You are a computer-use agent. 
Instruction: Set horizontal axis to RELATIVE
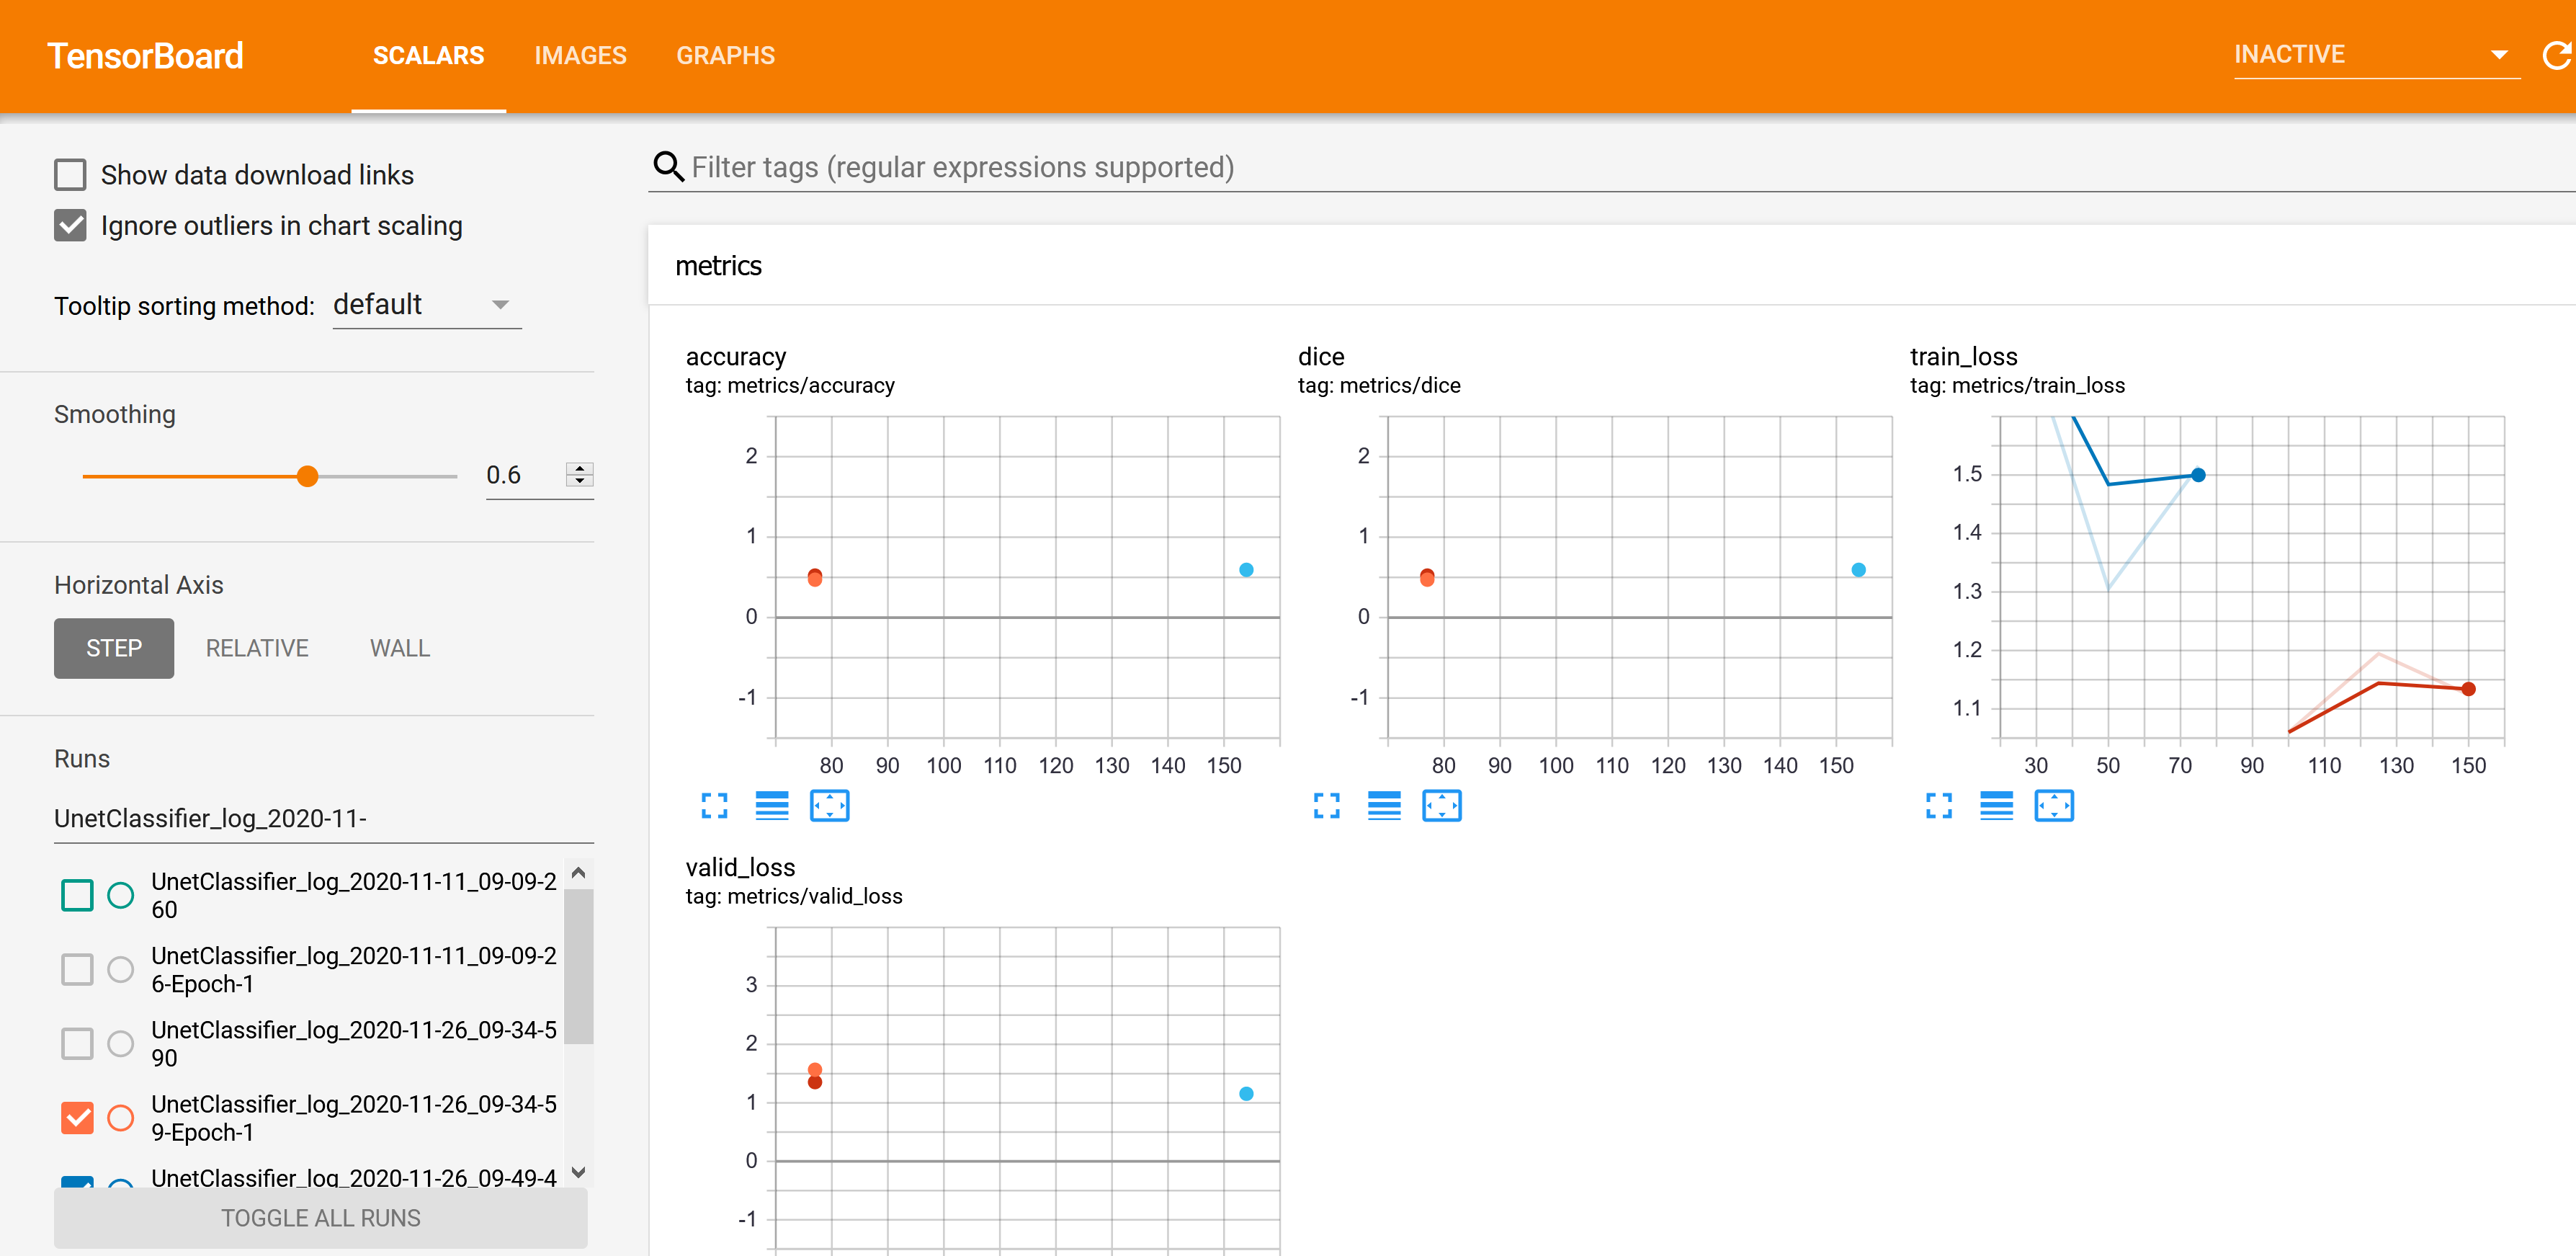[257, 648]
